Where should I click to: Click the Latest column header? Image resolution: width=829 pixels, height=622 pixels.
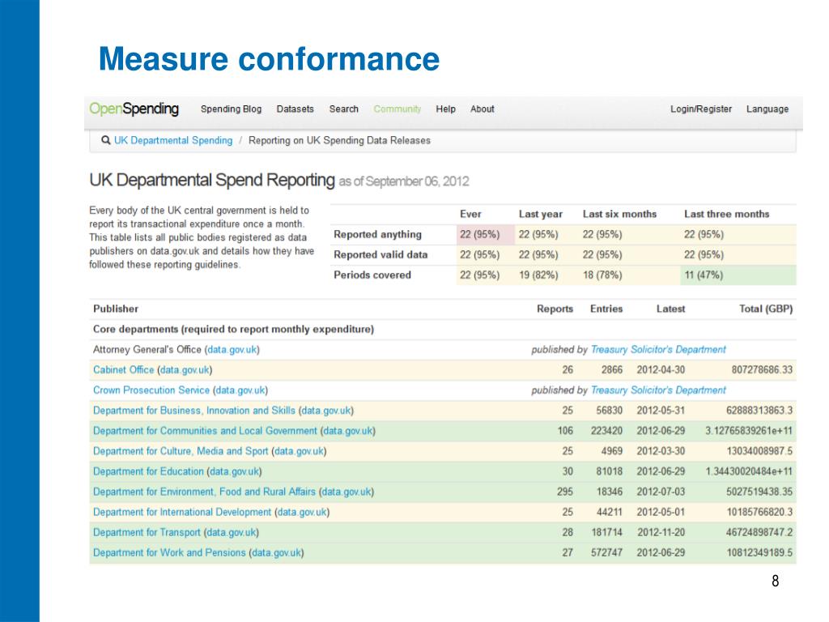click(670, 309)
